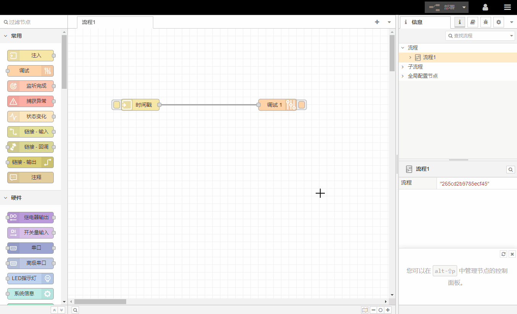Zoom out the canvas
The width and height of the screenshot is (517, 314).
coord(374,310)
